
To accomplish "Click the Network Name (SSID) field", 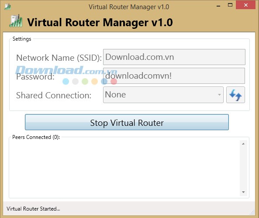I will [x=174, y=57].
